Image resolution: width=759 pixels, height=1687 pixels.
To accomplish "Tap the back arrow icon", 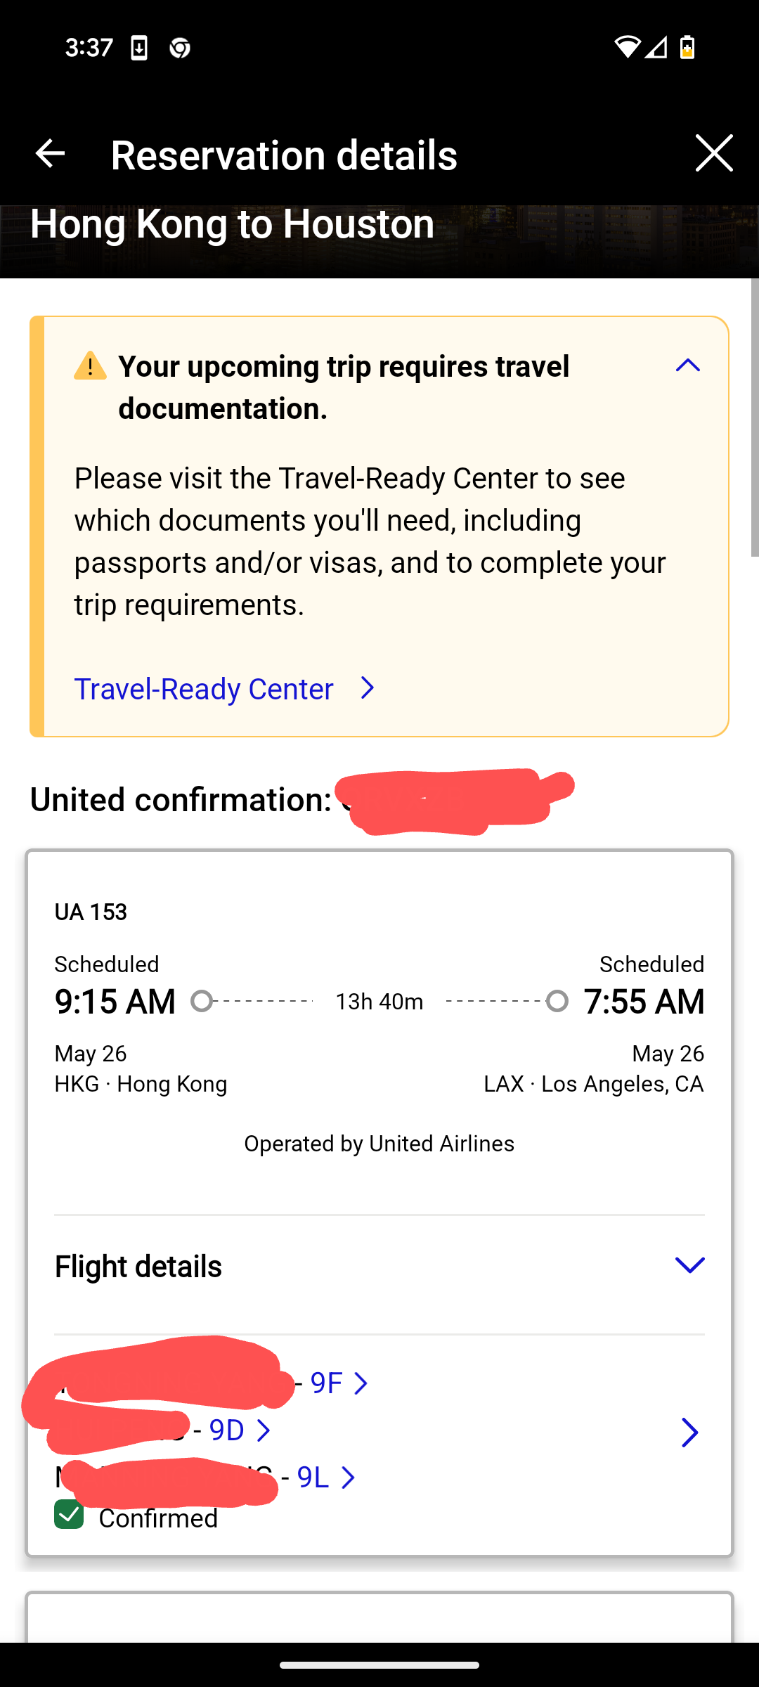I will click(x=50, y=153).
